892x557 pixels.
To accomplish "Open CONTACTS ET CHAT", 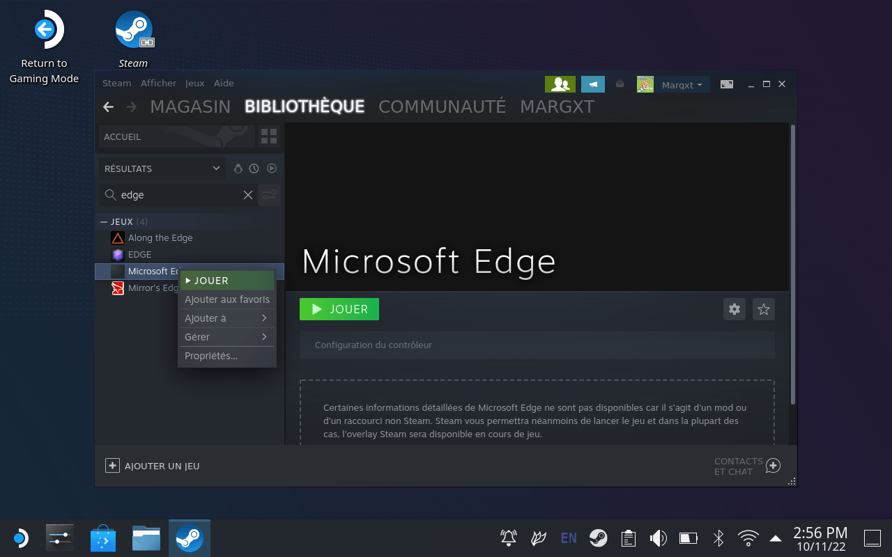I will [x=747, y=466].
